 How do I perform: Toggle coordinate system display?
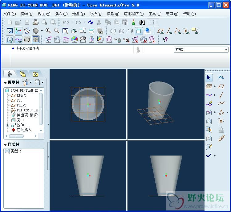coord(186,31)
